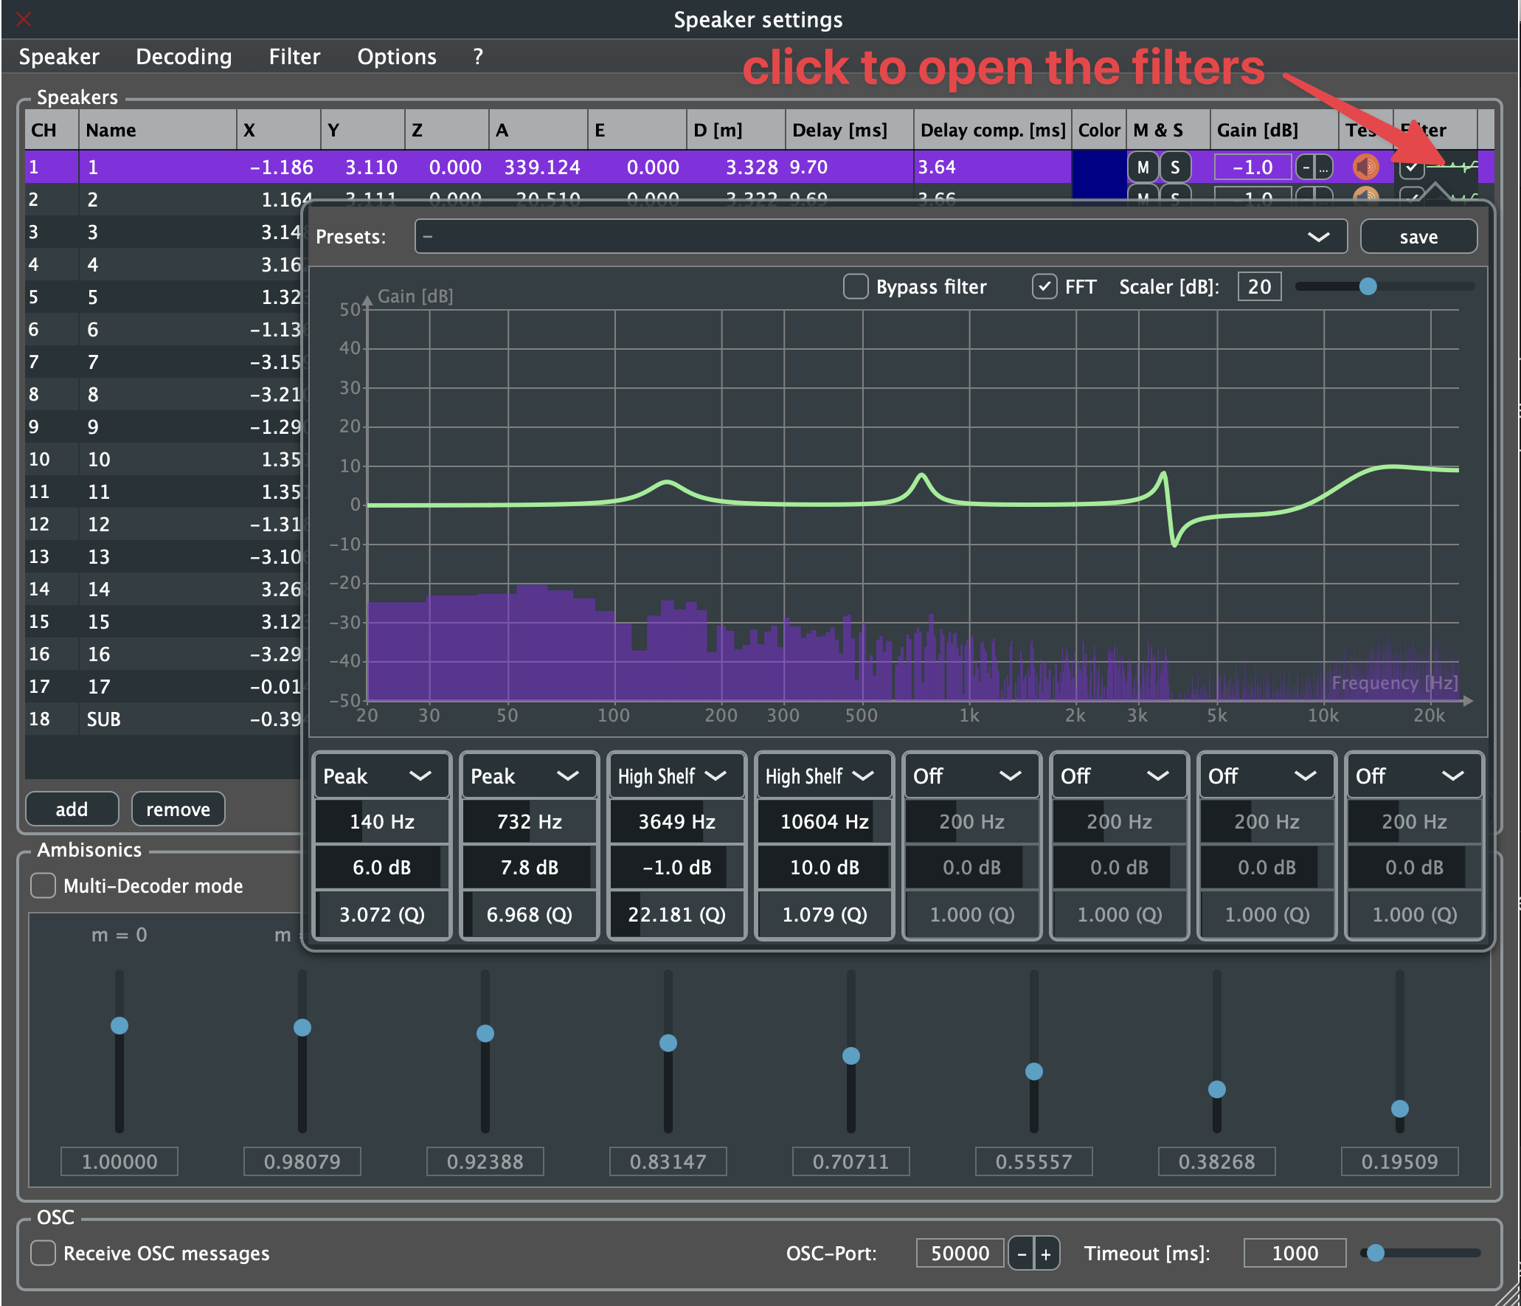
Task: Open the Presets dropdown
Action: (881, 237)
